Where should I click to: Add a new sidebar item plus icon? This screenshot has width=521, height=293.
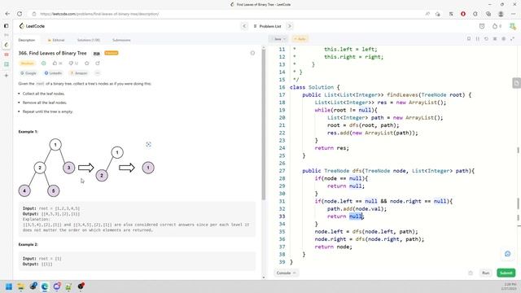[7, 76]
